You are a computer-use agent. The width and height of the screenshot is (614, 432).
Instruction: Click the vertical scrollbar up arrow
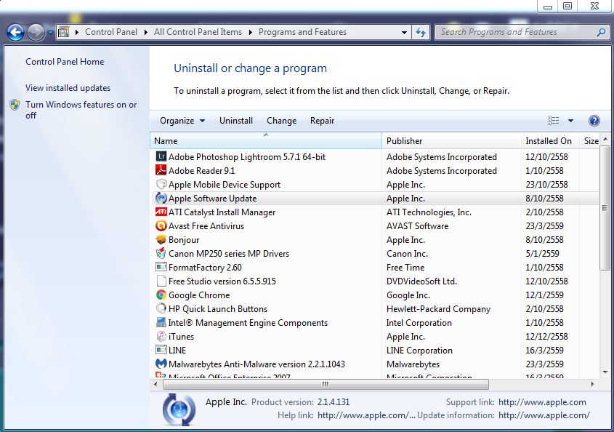tap(605, 139)
